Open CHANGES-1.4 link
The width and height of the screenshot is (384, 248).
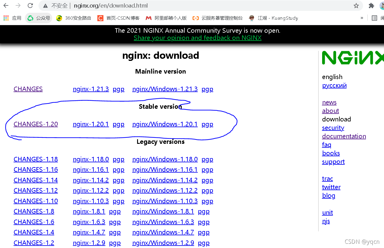(34, 232)
